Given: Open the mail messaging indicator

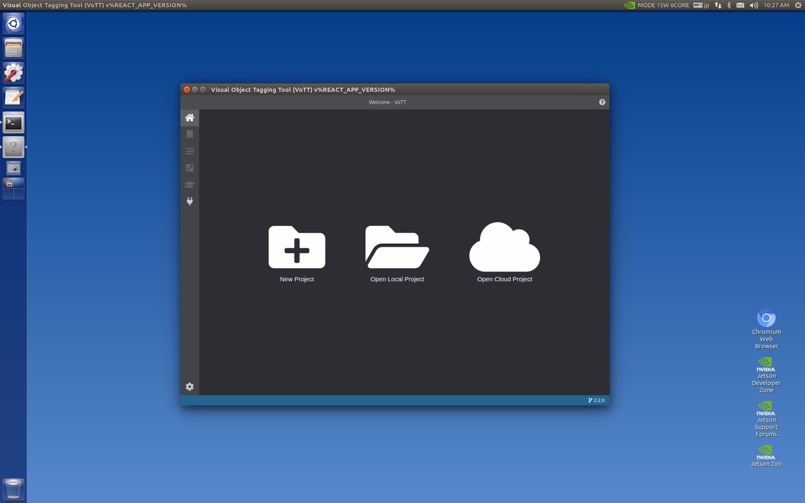Looking at the screenshot, I should [741, 5].
